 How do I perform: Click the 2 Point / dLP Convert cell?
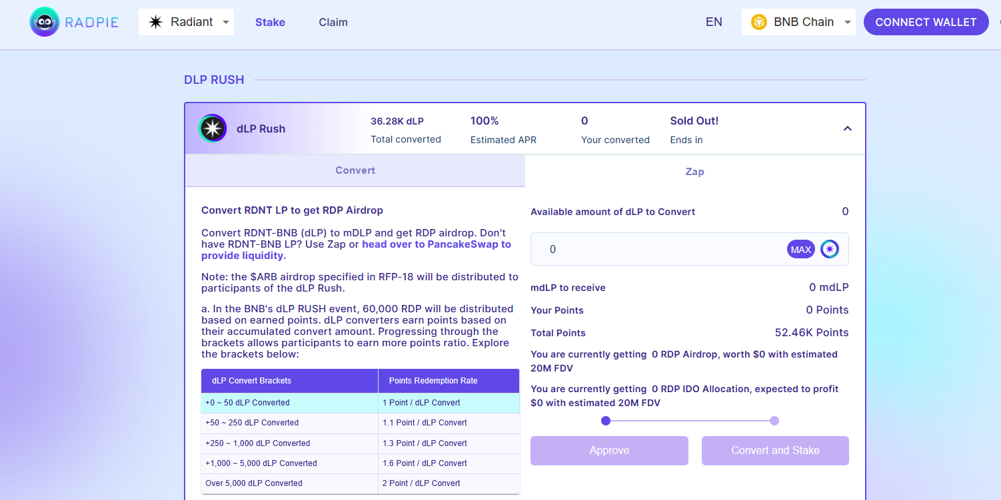pos(449,483)
